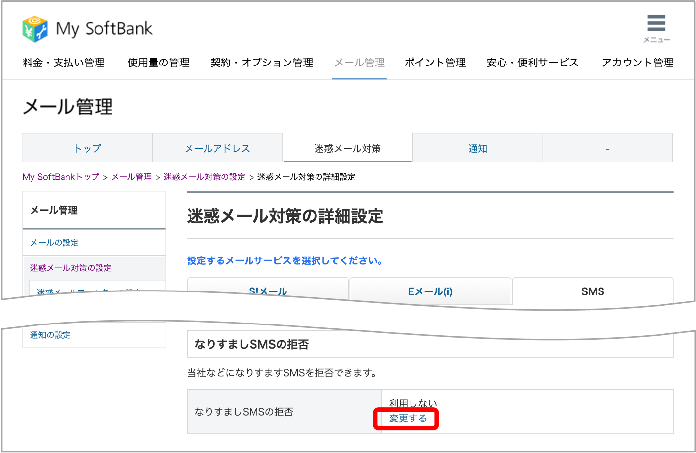Select the Eメール(i) service tab

(x=430, y=291)
